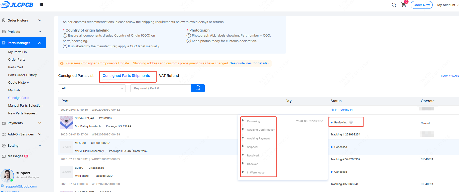Click part number C9900300207
Screen dimensions: 459x192
pyautogui.click(x=100, y=143)
